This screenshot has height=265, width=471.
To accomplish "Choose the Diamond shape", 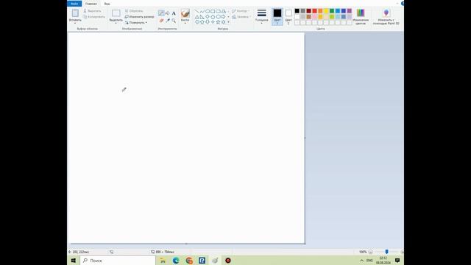I will pyautogui.click(x=208, y=17).
